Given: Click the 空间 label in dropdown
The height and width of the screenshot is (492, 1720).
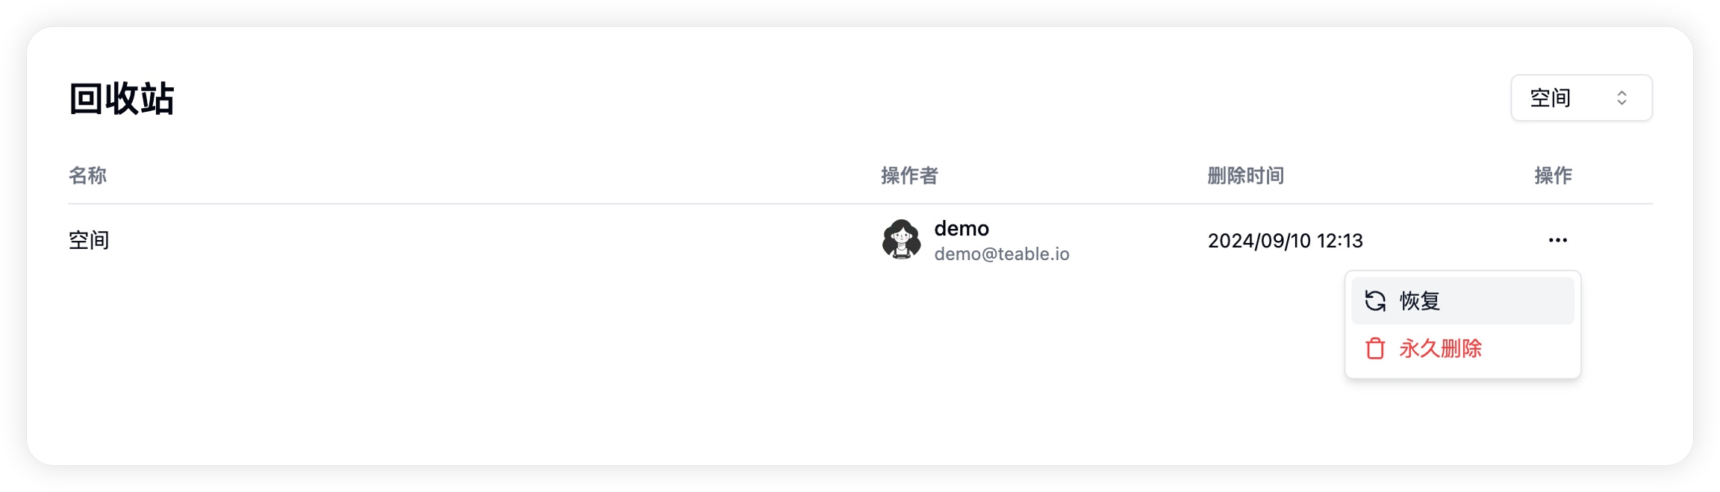Looking at the screenshot, I should pos(1551,98).
